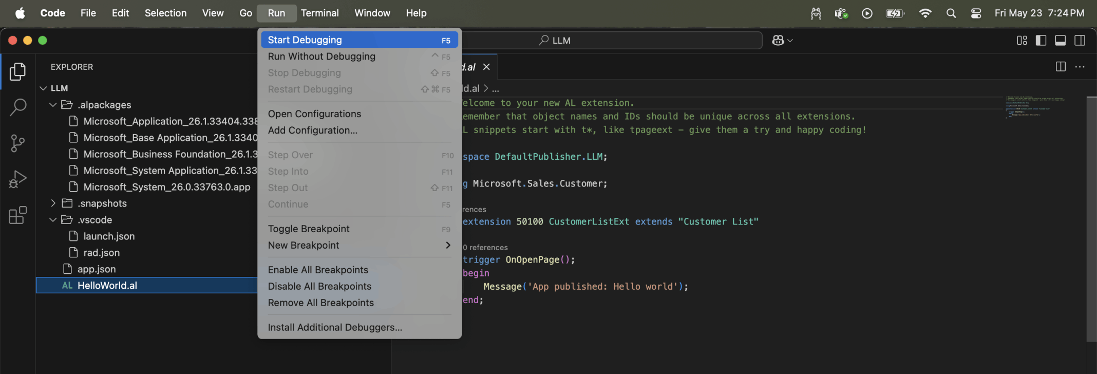This screenshot has width=1097, height=374.
Task: Expand the .snapshots folder
Action: [53, 203]
